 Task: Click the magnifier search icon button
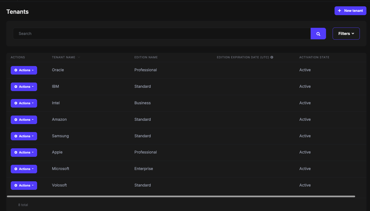click(x=318, y=34)
